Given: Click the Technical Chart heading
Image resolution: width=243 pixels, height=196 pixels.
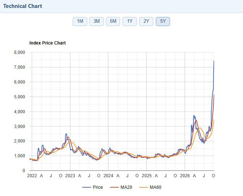Looking at the screenshot, I should pos(23,6).
